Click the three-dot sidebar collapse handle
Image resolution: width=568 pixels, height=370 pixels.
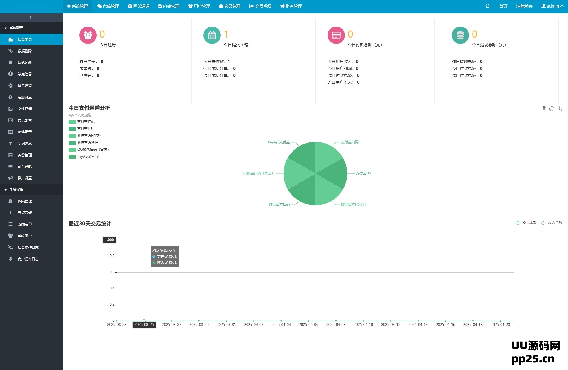(31, 18)
